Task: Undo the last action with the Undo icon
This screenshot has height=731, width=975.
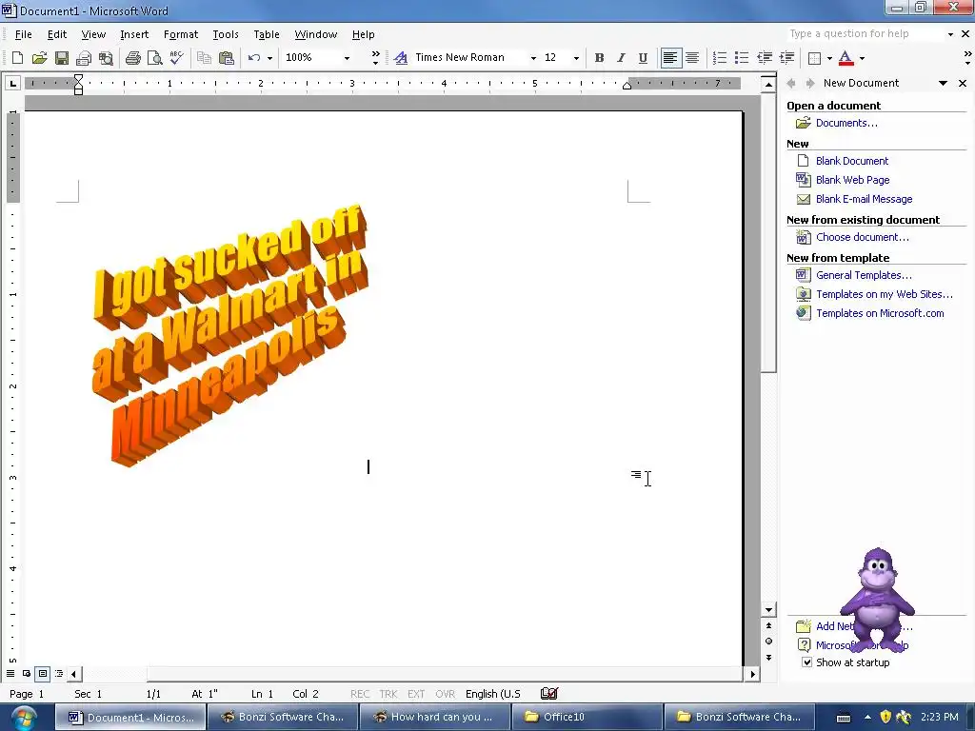Action: [253, 58]
